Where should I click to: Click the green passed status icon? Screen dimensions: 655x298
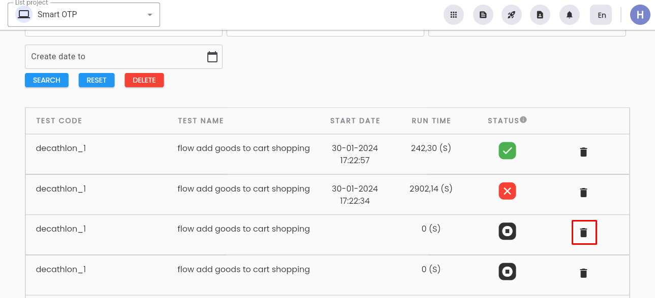507,151
